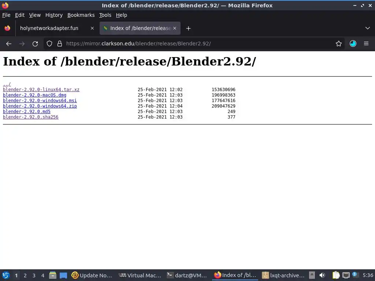375x281 pixels.
Task: Open the blue circular extension icon
Action: pyautogui.click(x=353, y=44)
